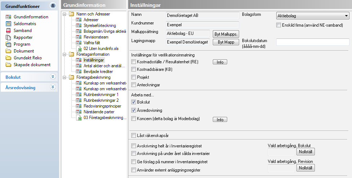Image resolution: width=352 pixels, height=178 pixels.
Task: Expand the Årsredovisning panel chevron
Action: click(53, 87)
